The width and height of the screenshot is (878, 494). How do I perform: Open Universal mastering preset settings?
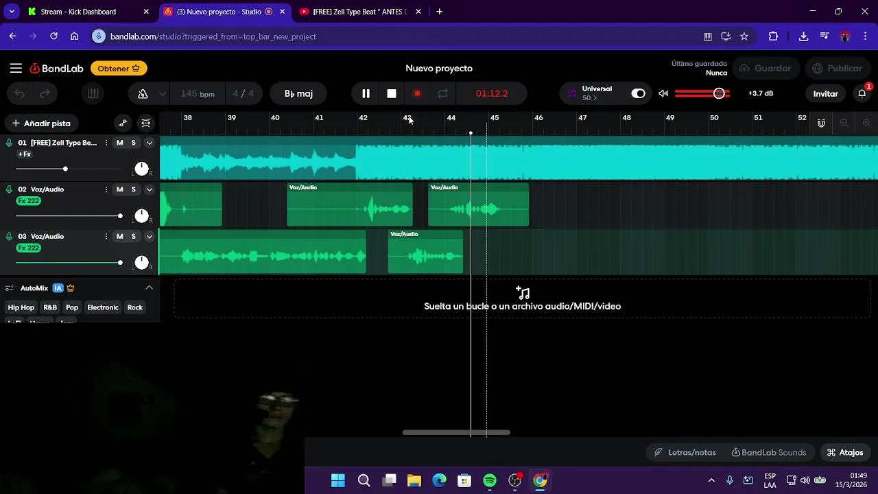[x=596, y=93]
